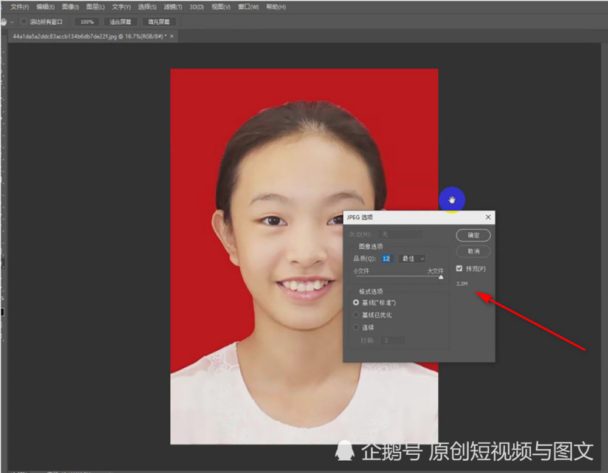The height and width of the screenshot is (473, 608).
Task: Open the 杂边(M) matte dropdown
Action: click(x=401, y=234)
